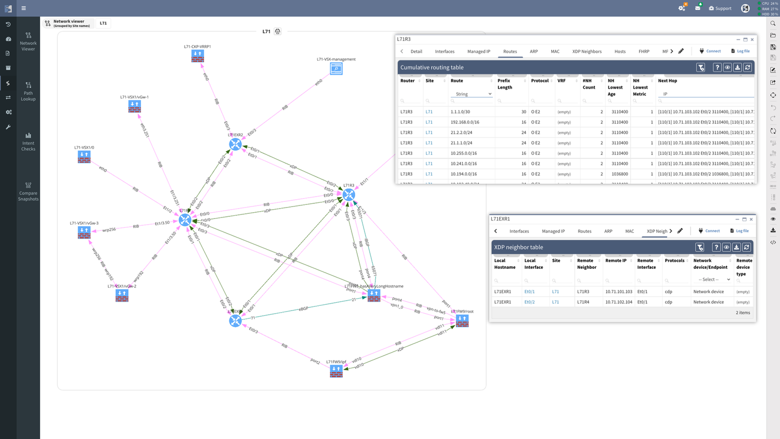Toggle column visibility on Cumulative routing table

(x=727, y=67)
